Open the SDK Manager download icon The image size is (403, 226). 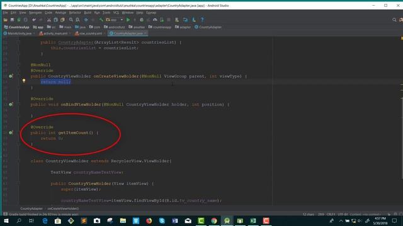pyautogui.click(x=194, y=19)
